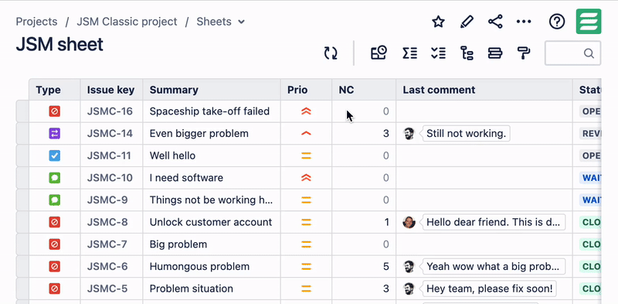Click medium priority icon for JSMC-11
This screenshot has height=304, width=618.
tap(306, 155)
